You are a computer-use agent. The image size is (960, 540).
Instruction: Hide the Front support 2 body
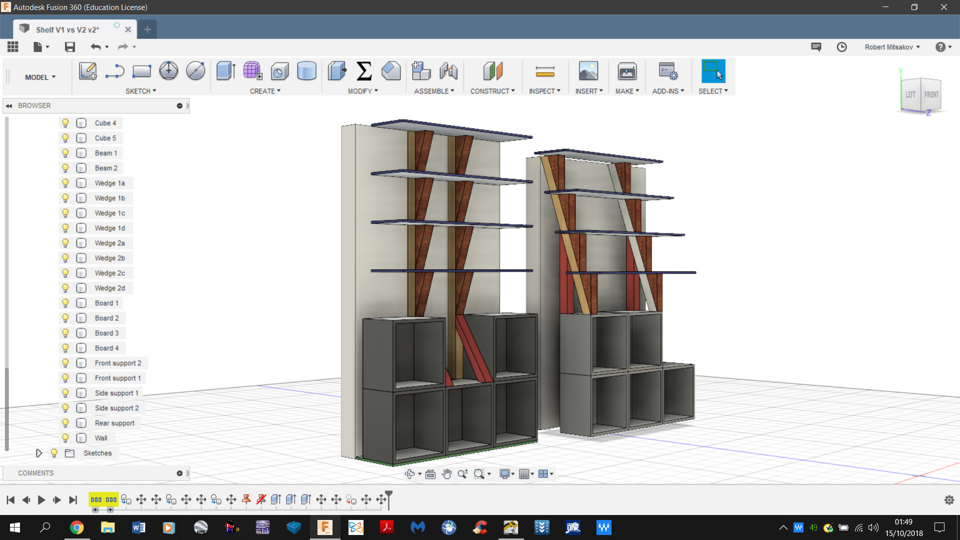pos(65,363)
